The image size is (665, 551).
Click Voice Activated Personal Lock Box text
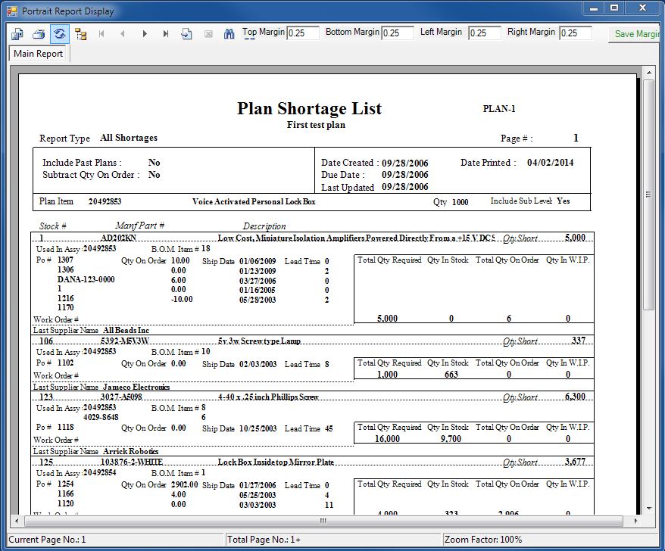pos(254,201)
